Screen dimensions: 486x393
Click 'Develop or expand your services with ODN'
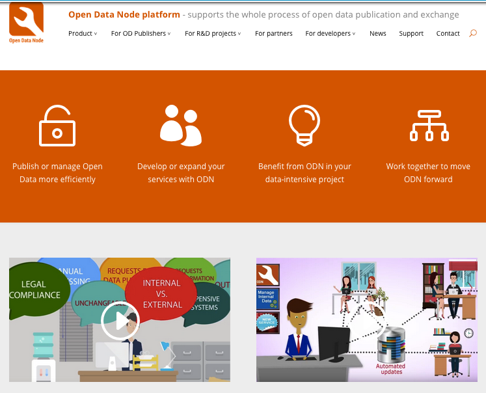pos(181,172)
